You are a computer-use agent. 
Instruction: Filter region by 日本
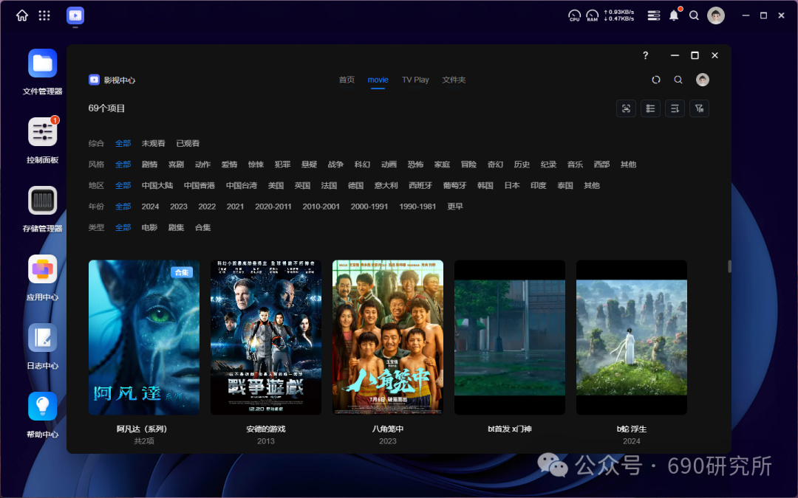512,185
